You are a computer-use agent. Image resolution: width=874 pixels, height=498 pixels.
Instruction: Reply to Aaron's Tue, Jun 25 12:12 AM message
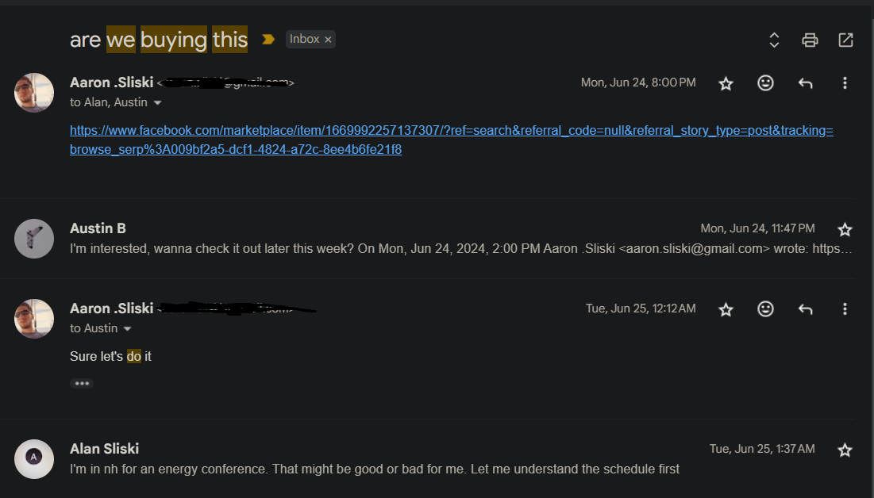click(x=805, y=308)
